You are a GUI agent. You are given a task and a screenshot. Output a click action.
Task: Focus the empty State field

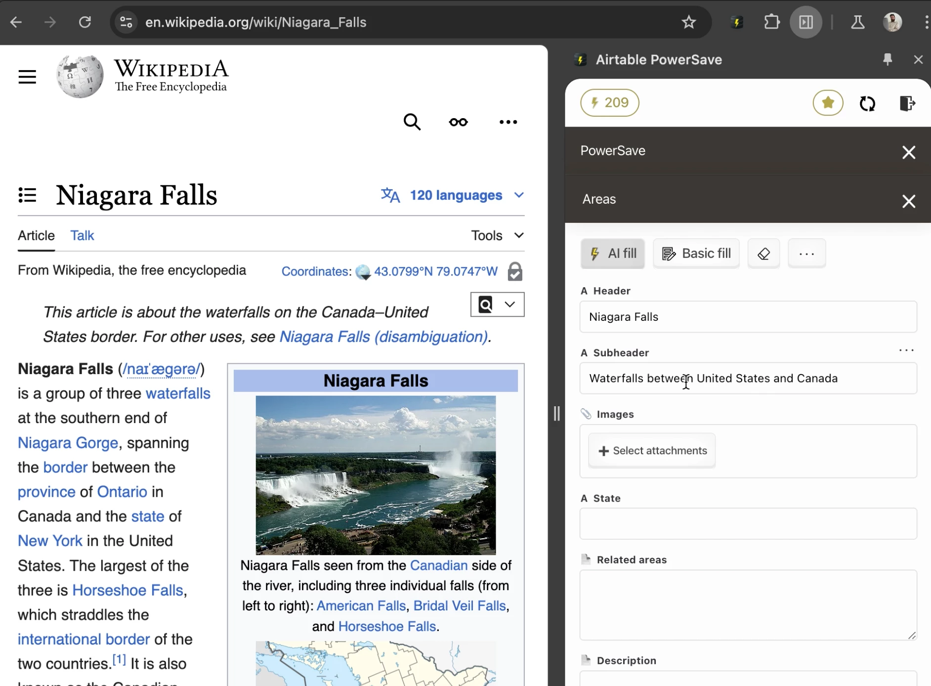tap(748, 524)
